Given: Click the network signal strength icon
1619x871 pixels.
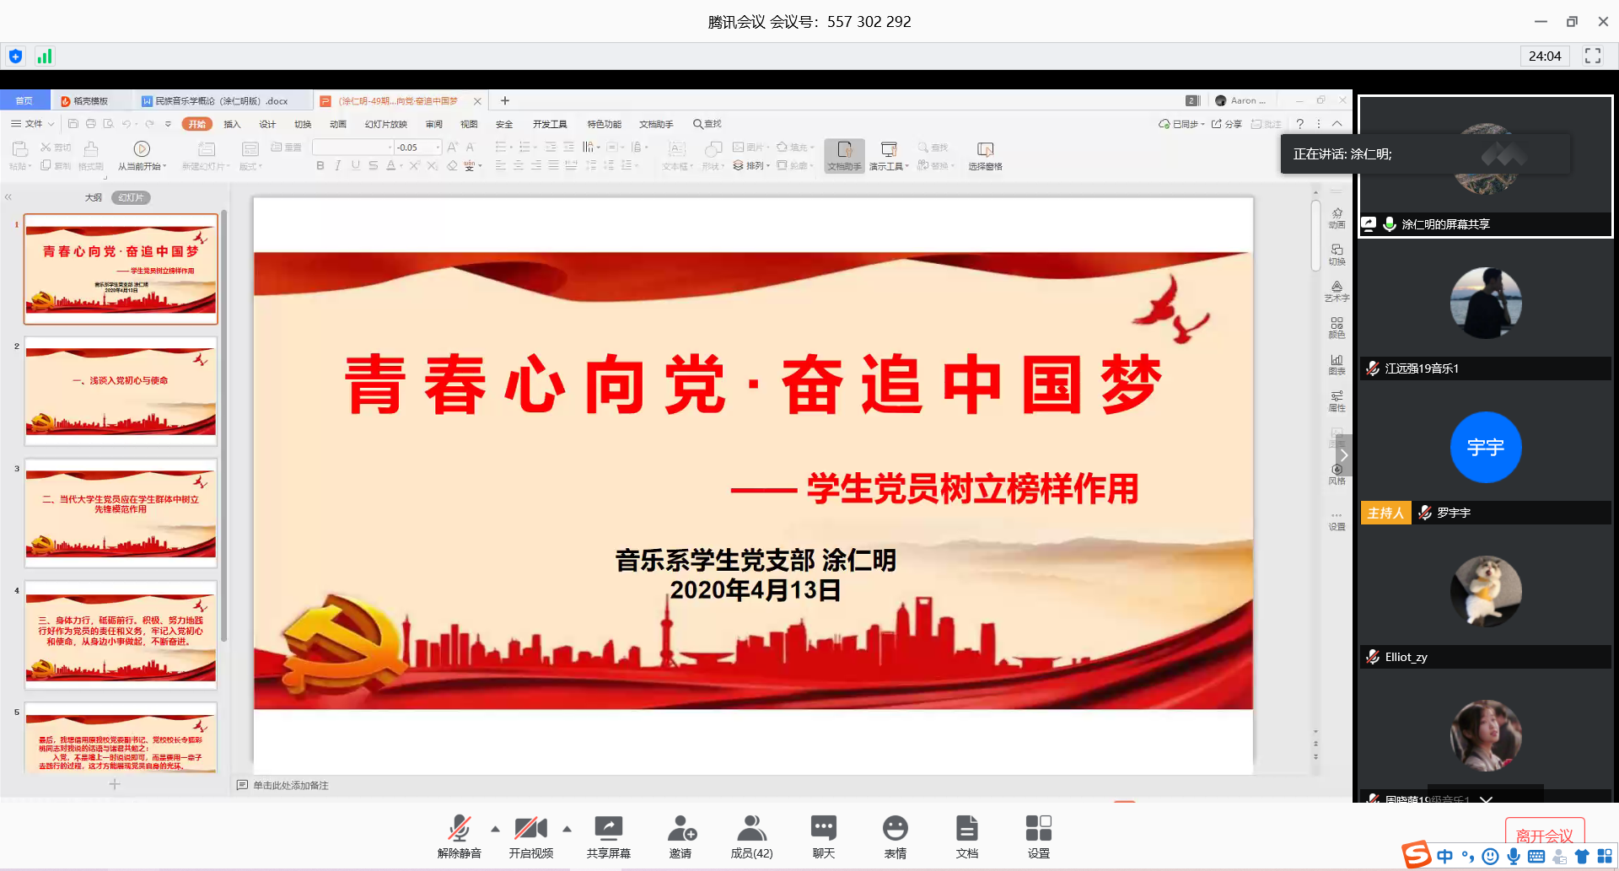Looking at the screenshot, I should click(44, 56).
